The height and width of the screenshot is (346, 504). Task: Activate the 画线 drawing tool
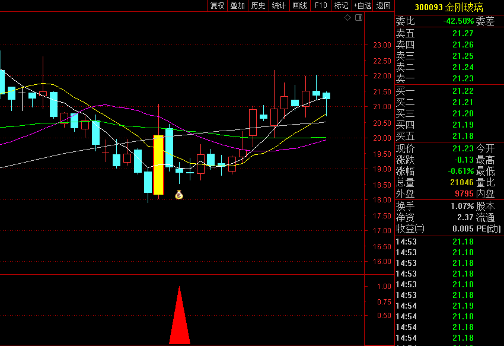click(299, 5)
